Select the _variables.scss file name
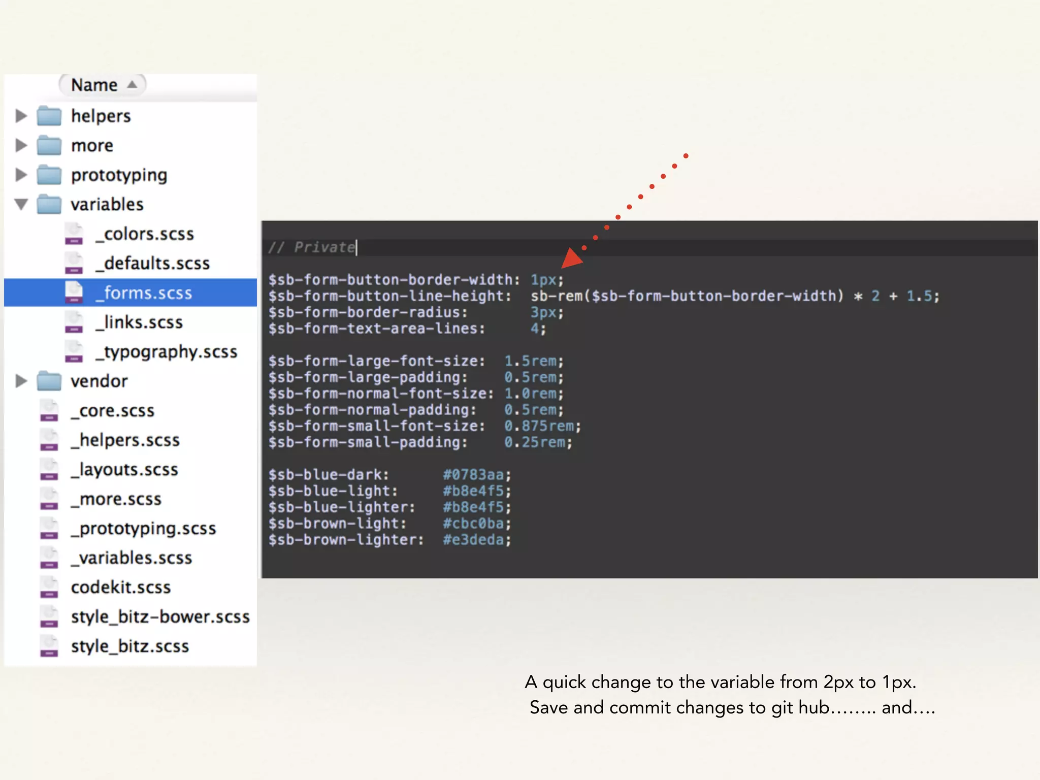The height and width of the screenshot is (780, 1040). tap(132, 558)
